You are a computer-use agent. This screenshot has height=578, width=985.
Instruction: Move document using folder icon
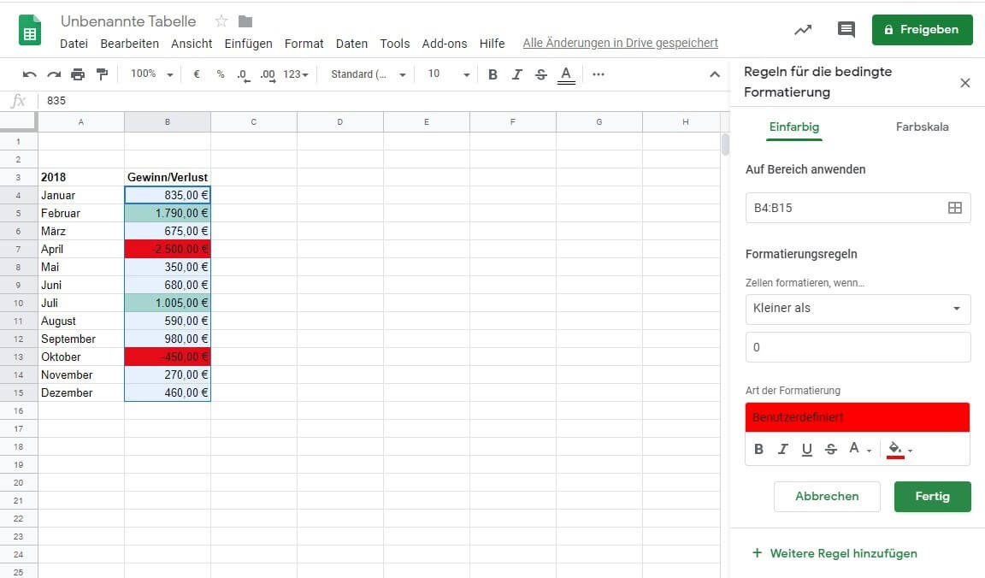pos(245,21)
